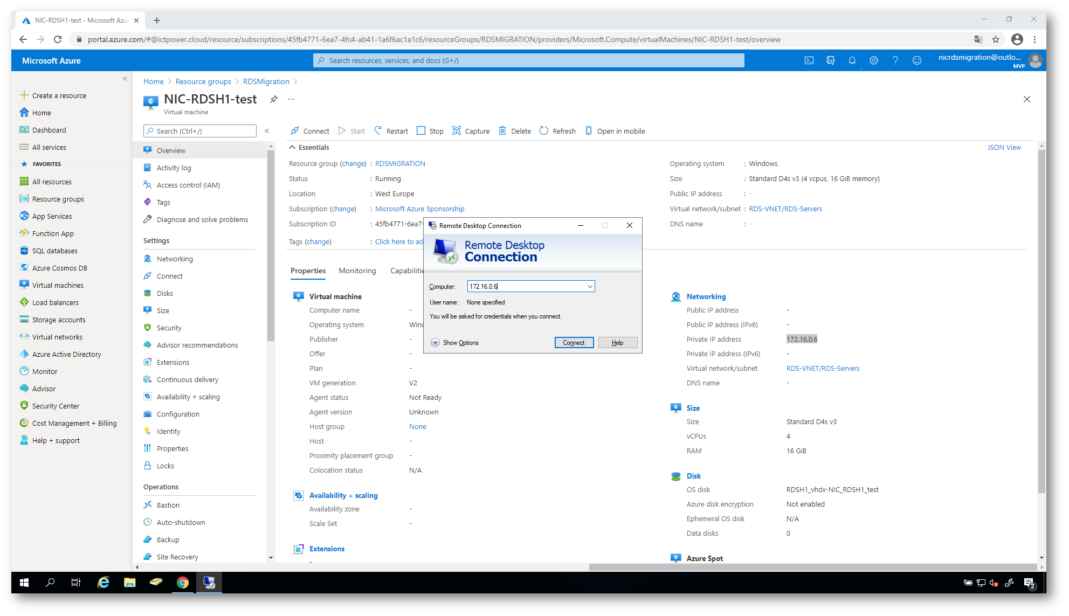This screenshot has width=1069, height=616.
Task: Open Bastion under Operations
Action: pyautogui.click(x=168, y=505)
